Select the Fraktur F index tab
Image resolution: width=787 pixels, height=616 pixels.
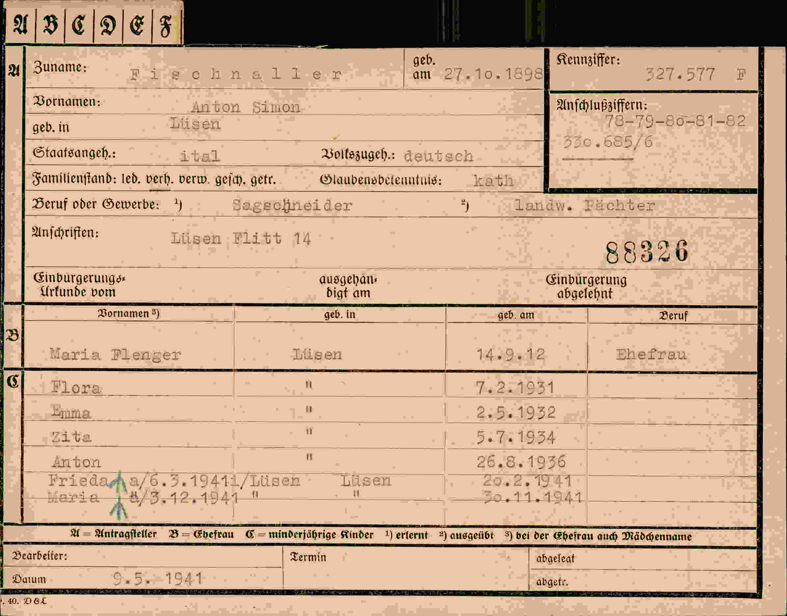click(x=166, y=26)
